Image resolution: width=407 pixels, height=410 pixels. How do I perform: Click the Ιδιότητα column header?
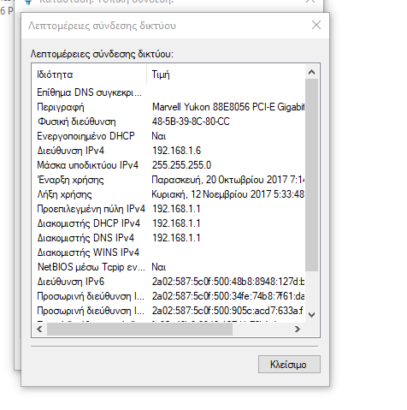[90, 74]
